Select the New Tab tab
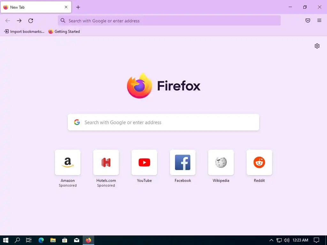Image resolution: width=327 pixels, height=245 pixels. pyautogui.click(x=36, y=7)
